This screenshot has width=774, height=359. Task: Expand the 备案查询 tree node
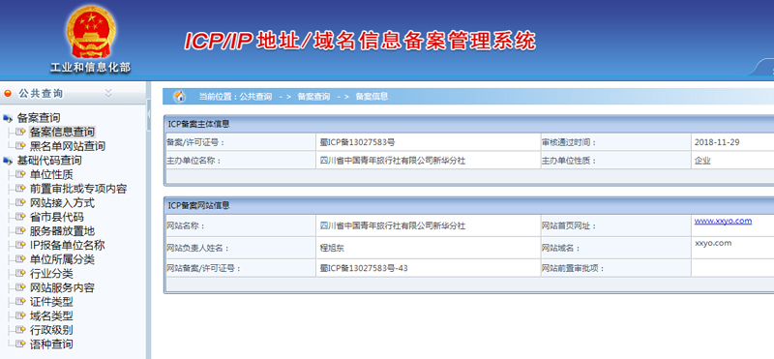point(39,118)
